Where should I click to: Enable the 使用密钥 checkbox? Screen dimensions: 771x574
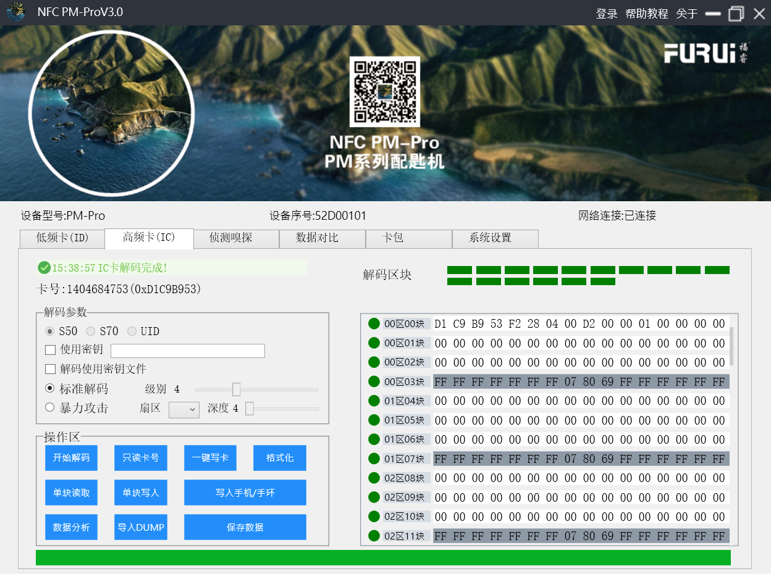pyautogui.click(x=51, y=350)
